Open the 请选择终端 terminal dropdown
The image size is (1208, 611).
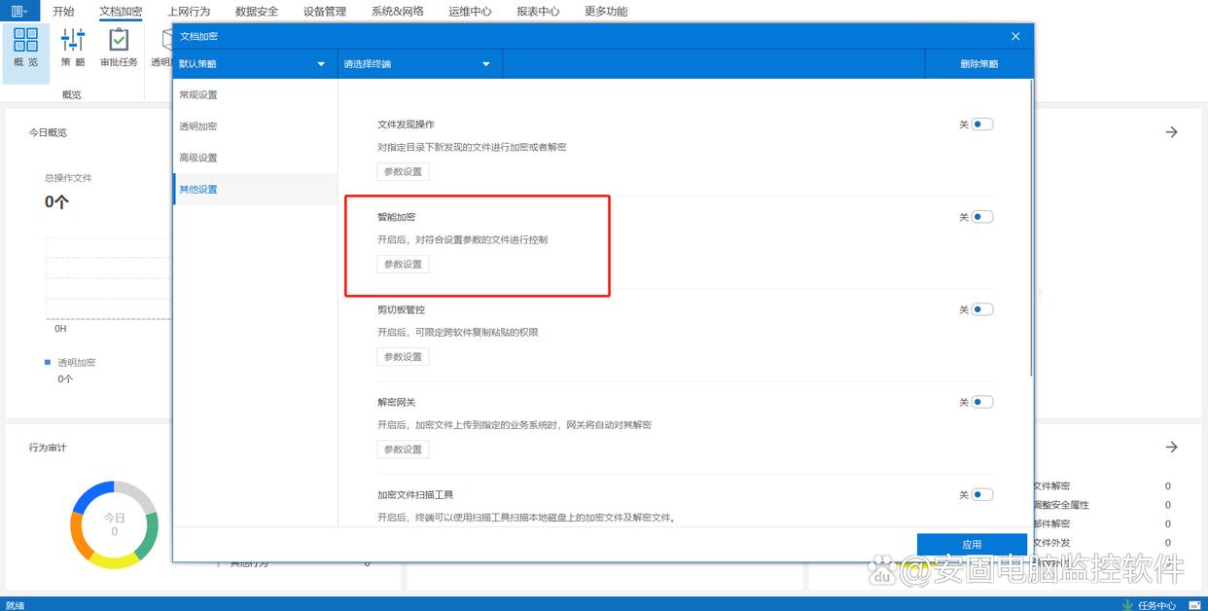tap(418, 64)
